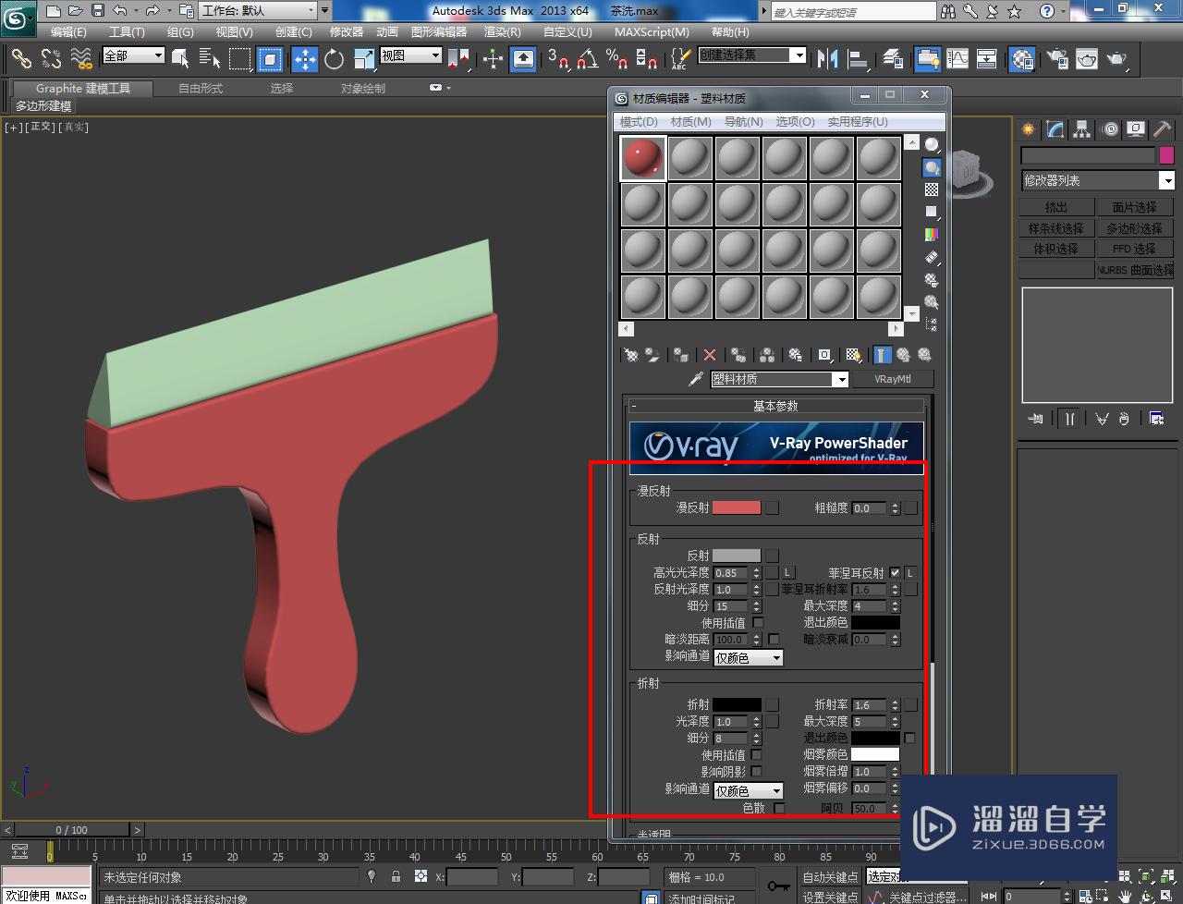1183x904 pixels.
Task: Toggle the Angle Snap icon
Action: 588,59
